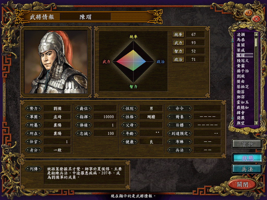Viewport: 267px width, 200px height.
Task: Click the 陳瑁 officer portrait
Action: point(56,62)
